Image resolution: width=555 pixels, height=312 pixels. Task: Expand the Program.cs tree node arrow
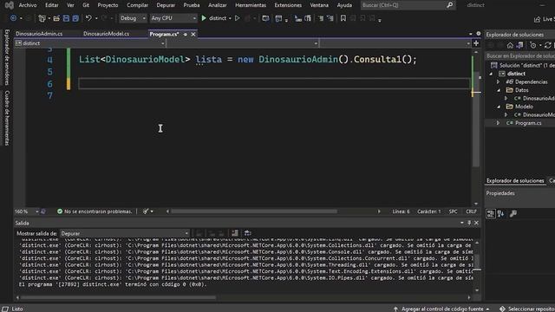pos(499,123)
